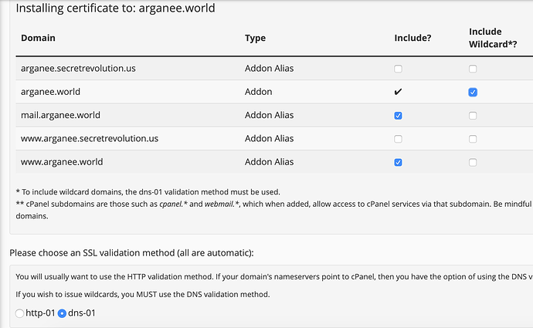
Task: Click the www.arganee.world domain cell
Action: click(x=62, y=162)
